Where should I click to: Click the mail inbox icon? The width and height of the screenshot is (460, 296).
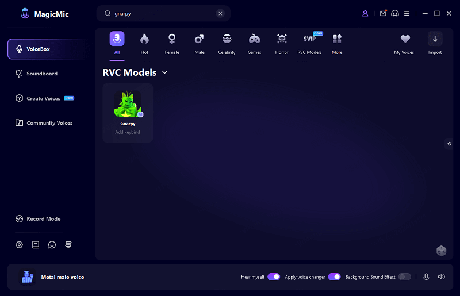coord(383,13)
